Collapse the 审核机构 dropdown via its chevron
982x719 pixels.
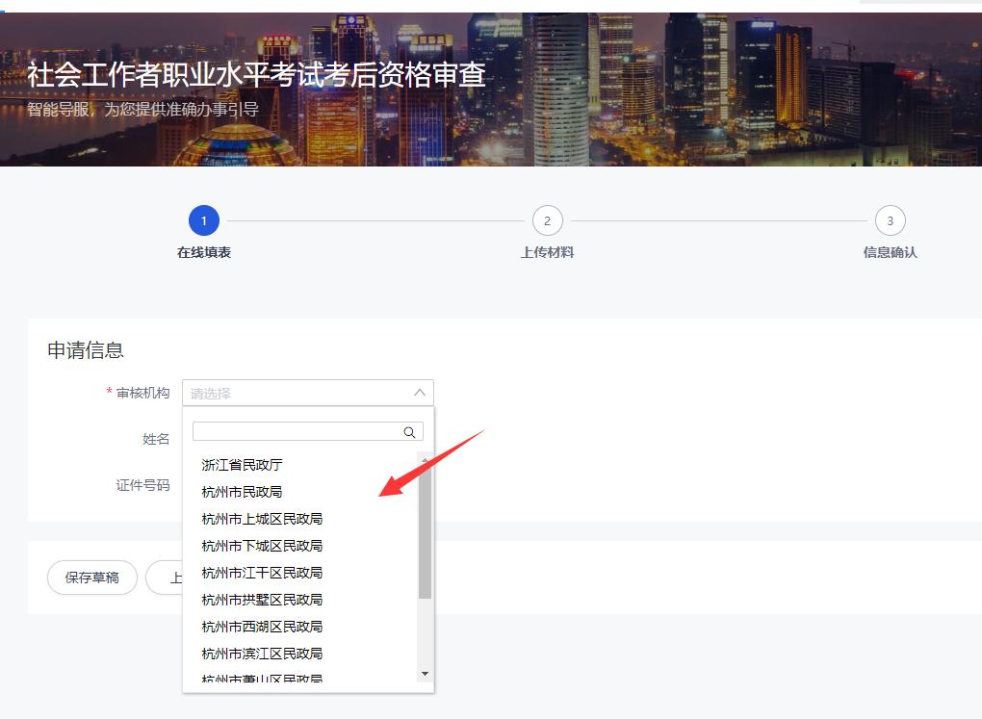tap(418, 392)
